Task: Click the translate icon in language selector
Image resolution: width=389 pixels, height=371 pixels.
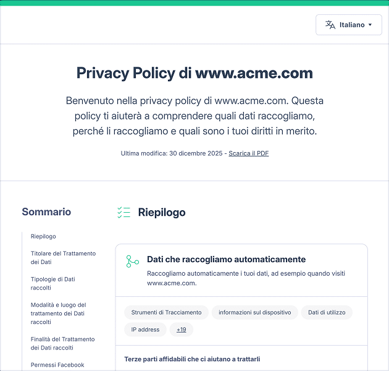Action: coord(330,25)
